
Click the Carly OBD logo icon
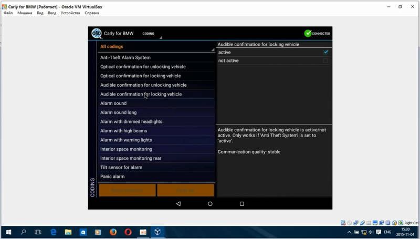click(x=96, y=33)
